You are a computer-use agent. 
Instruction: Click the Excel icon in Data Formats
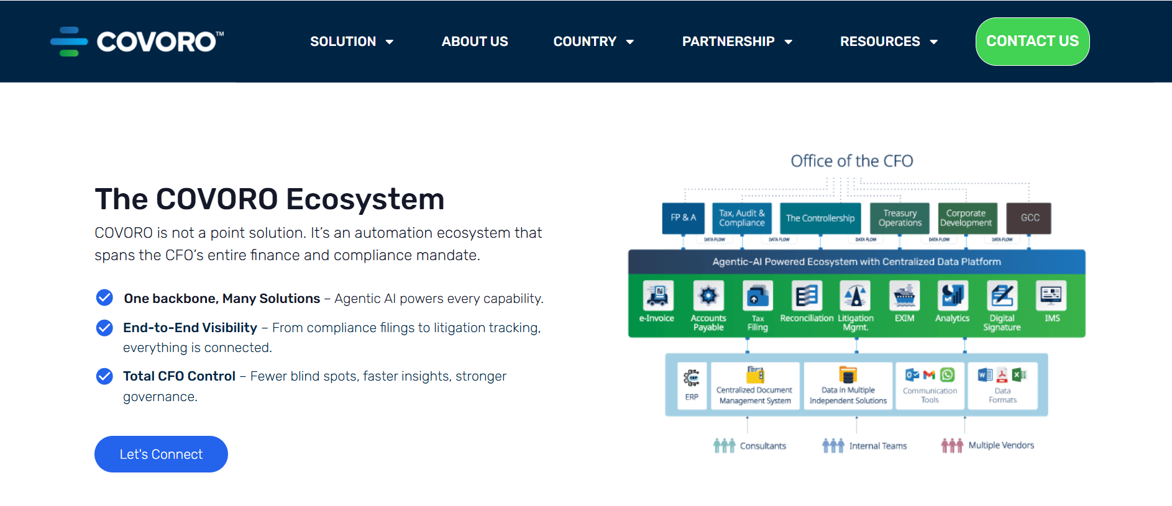1019,375
